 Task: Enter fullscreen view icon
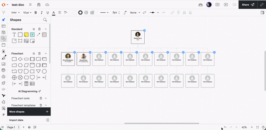coord(257,127)
